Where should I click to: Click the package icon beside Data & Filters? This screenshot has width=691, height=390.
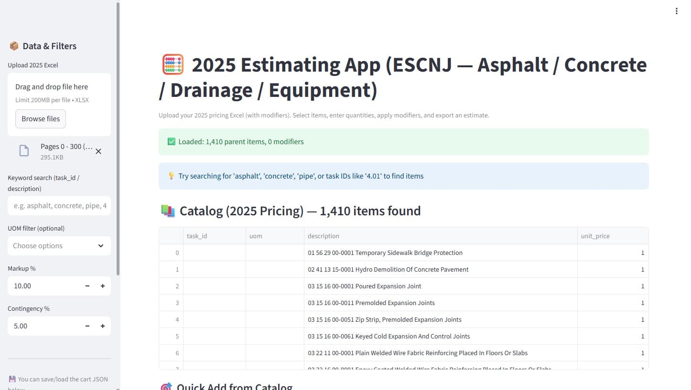tap(13, 45)
